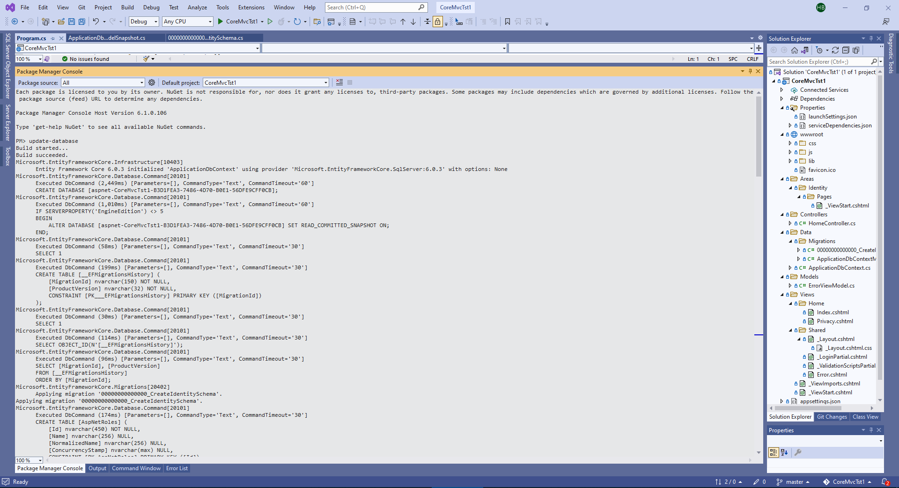Open the Toolbox side tab

(7, 156)
